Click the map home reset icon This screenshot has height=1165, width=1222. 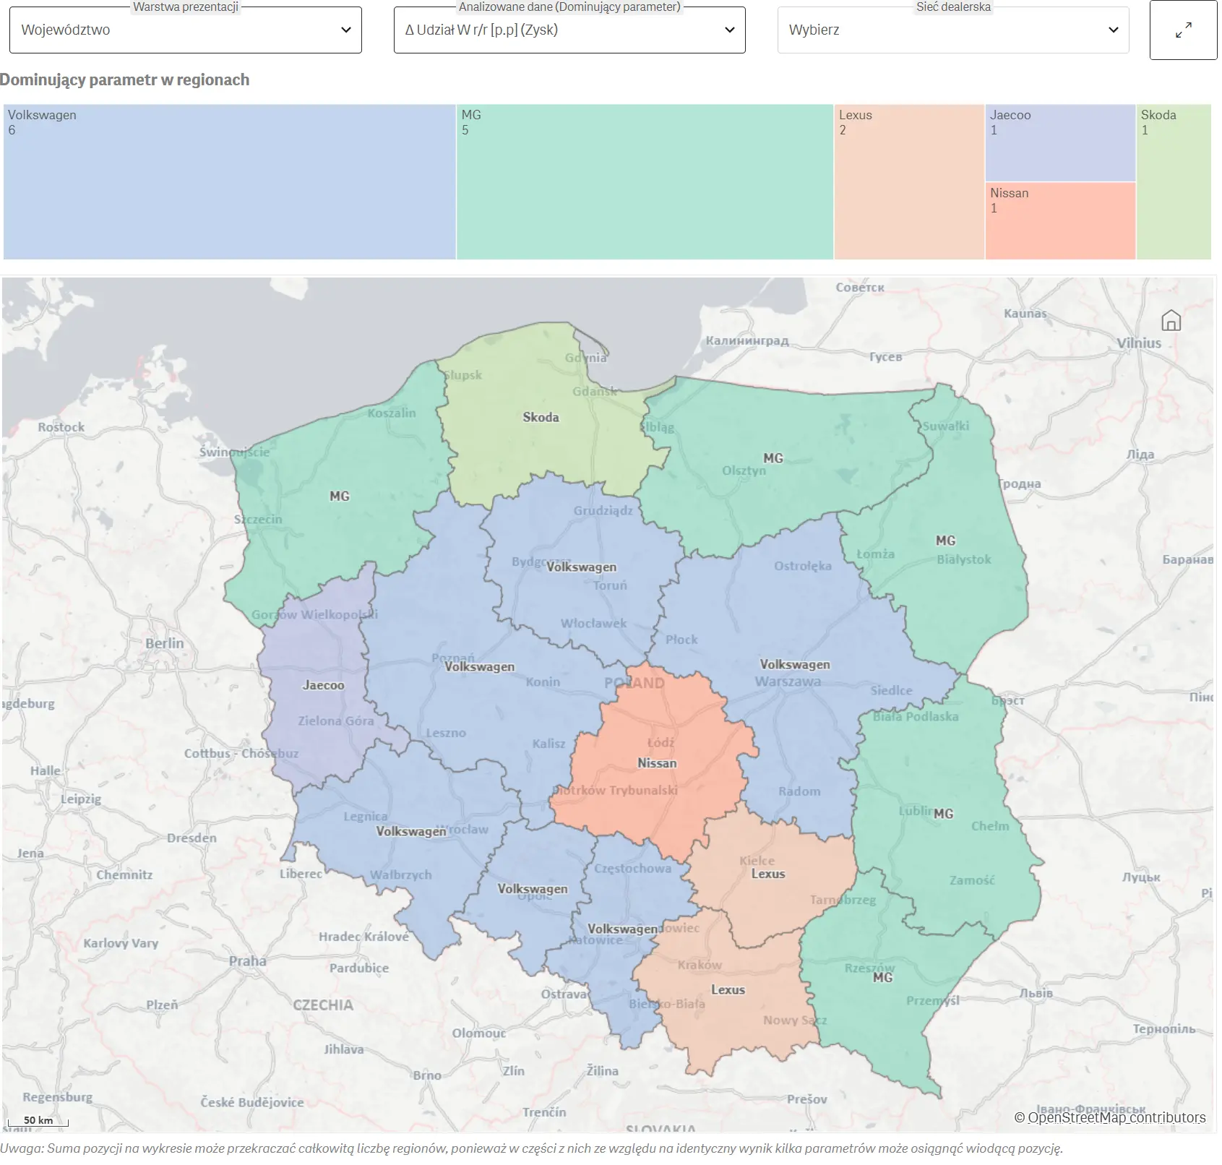[x=1171, y=320]
